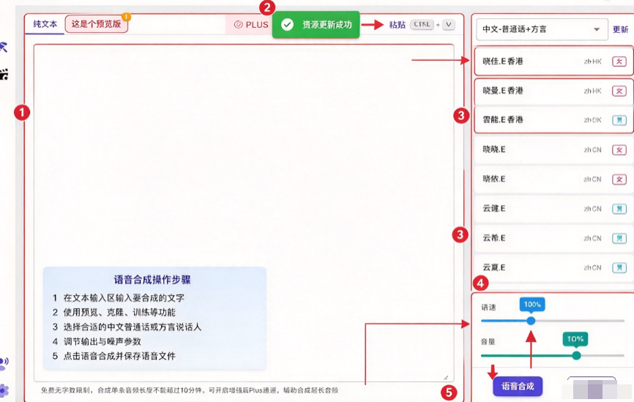
Task: Click the 音量 volume slider handle
Action: click(577, 355)
